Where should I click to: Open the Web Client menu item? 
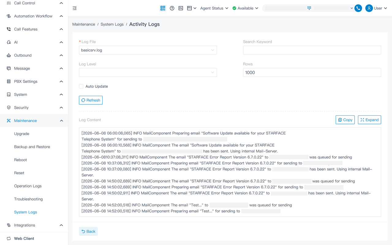(24, 239)
